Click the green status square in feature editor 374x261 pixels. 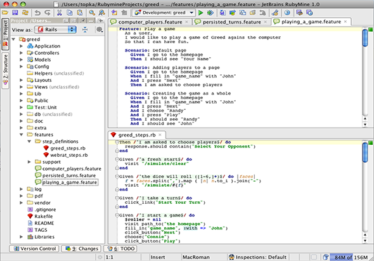[370, 29]
